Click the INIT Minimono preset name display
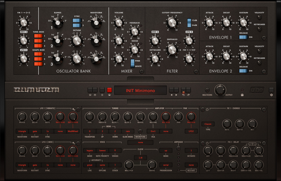This screenshot has height=181, width=281. click(x=140, y=90)
